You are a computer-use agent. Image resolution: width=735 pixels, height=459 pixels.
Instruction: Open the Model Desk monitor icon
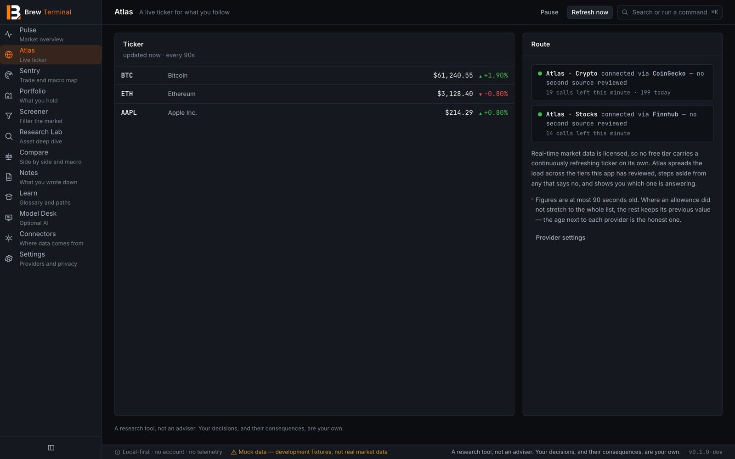pyautogui.click(x=9, y=218)
